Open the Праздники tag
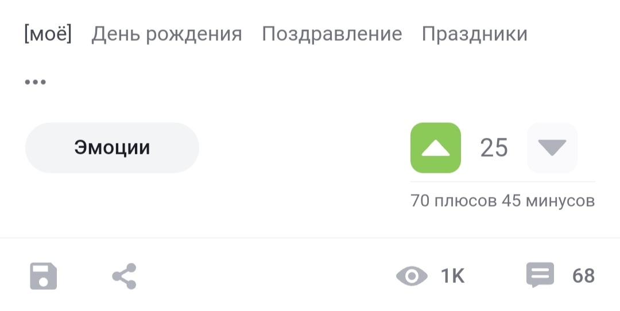 [x=474, y=34]
